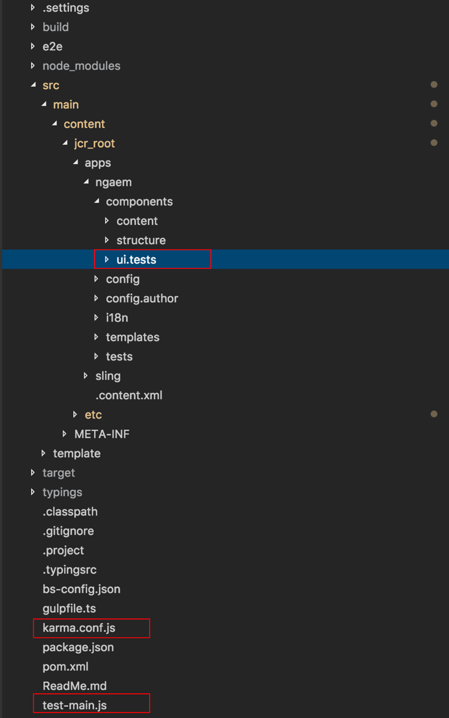Select the gulpfile.ts file
The width and height of the screenshot is (449, 718).
coord(69,608)
